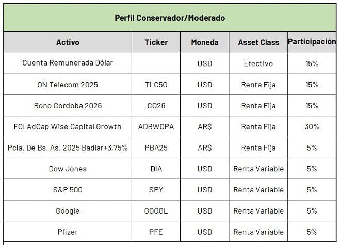Select the CO26 ticker cell
The width and height of the screenshot is (341, 245).
(x=156, y=106)
